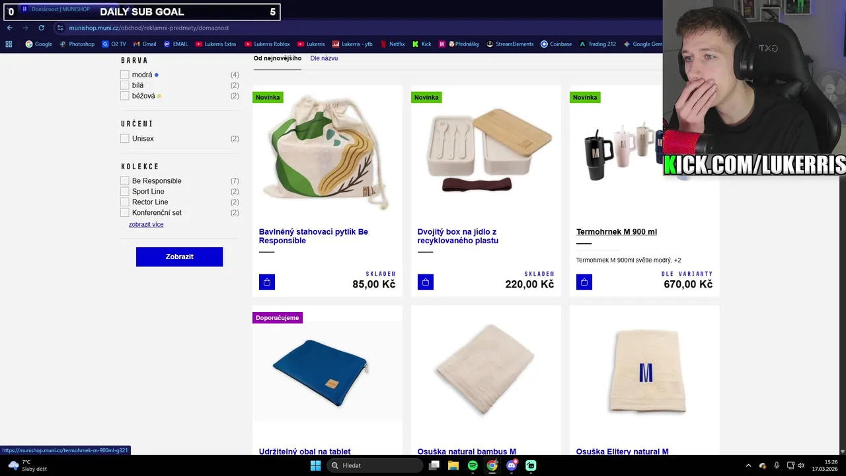Viewport: 846px width, 476px height.
Task: Open Gmail bookmark
Action: (x=145, y=44)
